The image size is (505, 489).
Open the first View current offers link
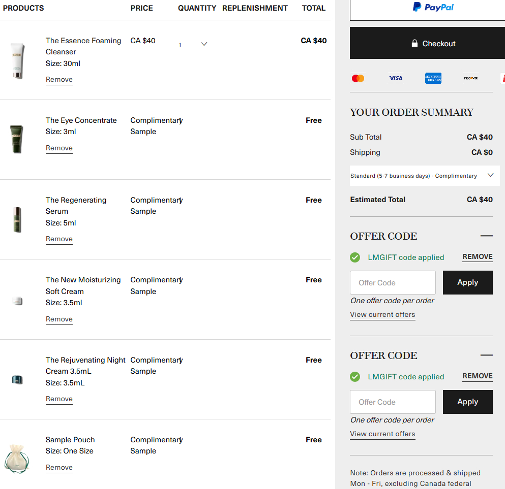coord(382,315)
